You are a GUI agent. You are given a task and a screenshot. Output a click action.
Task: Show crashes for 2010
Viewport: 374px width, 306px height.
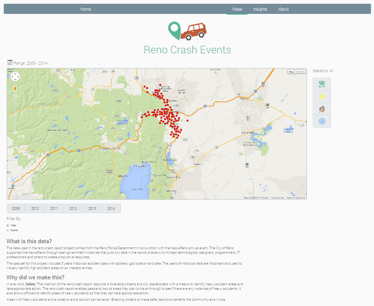35,209
